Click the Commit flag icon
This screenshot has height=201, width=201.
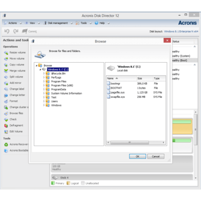pos(25,31)
